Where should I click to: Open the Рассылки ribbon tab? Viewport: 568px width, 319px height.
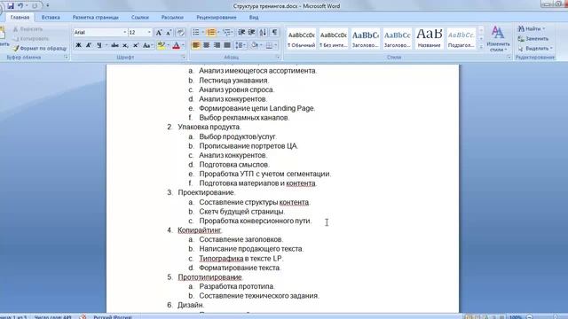click(172, 18)
